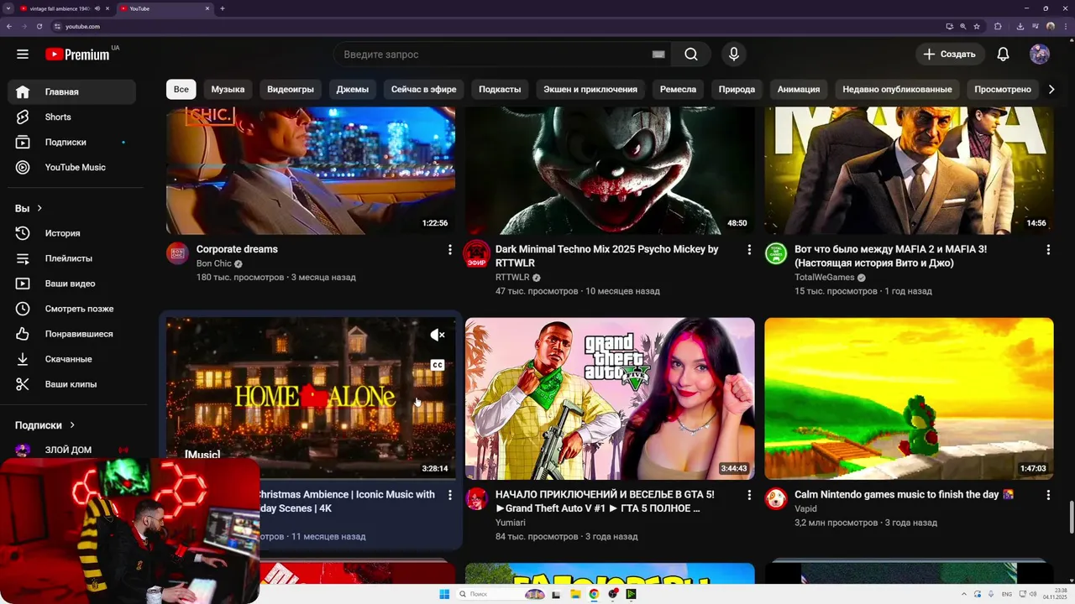Select the Просмотрено filter chip

[1003, 89]
